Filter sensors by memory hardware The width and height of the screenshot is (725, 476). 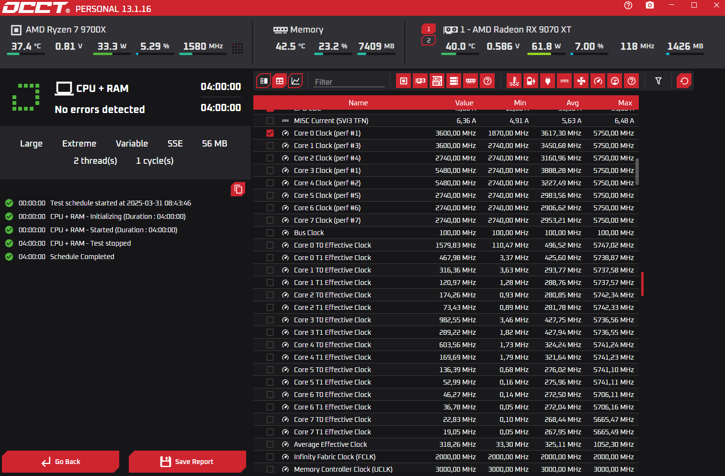pos(471,81)
